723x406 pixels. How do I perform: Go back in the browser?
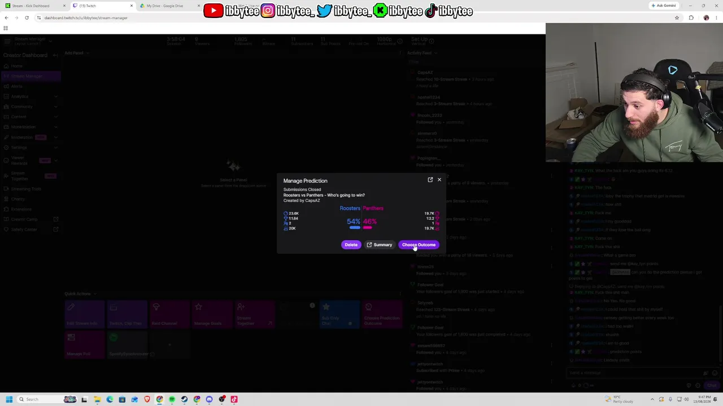click(x=6, y=17)
